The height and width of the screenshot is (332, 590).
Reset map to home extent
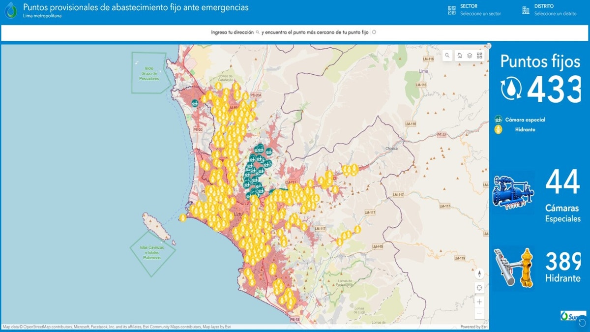pos(460,56)
